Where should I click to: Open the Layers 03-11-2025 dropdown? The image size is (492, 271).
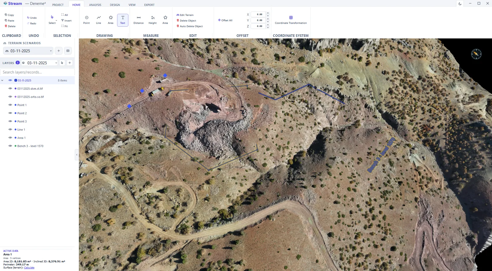point(40,63)
